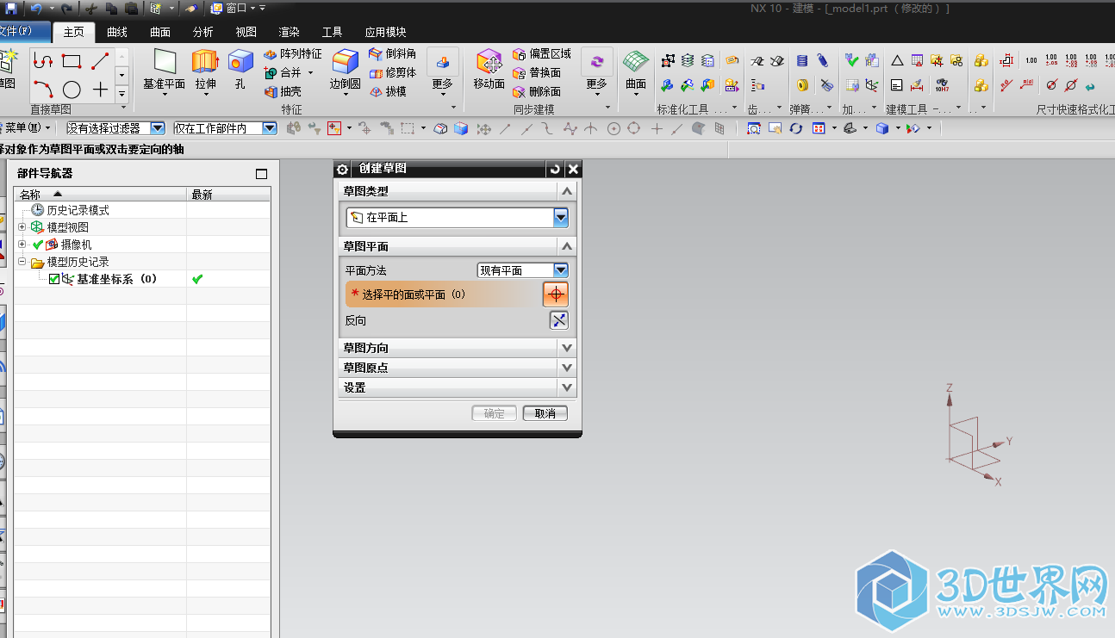Screen dimensions: 1115x638
Task: Click the 倒斜角 chamfer tool
Action: tap(393, 53)
